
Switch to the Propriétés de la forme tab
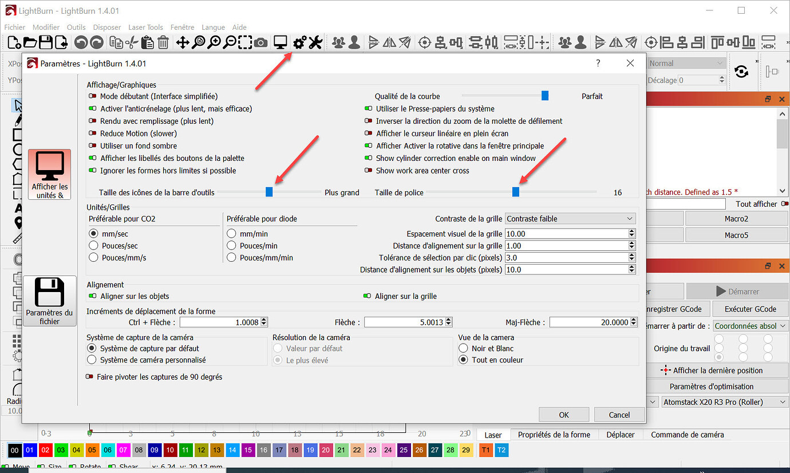(x=554, y=435)
